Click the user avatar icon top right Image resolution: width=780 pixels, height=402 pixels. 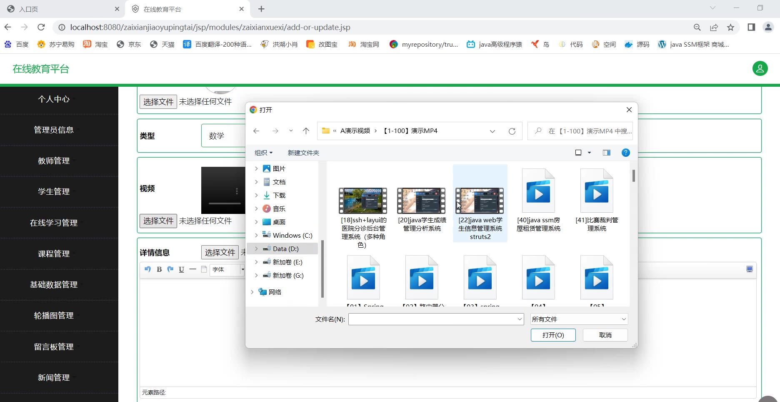click(760, 68)
